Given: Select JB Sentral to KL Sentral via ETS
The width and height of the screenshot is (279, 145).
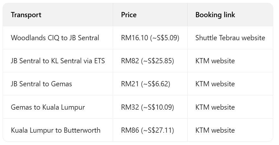Looking at the screenshot, I should tap(58, 61).
